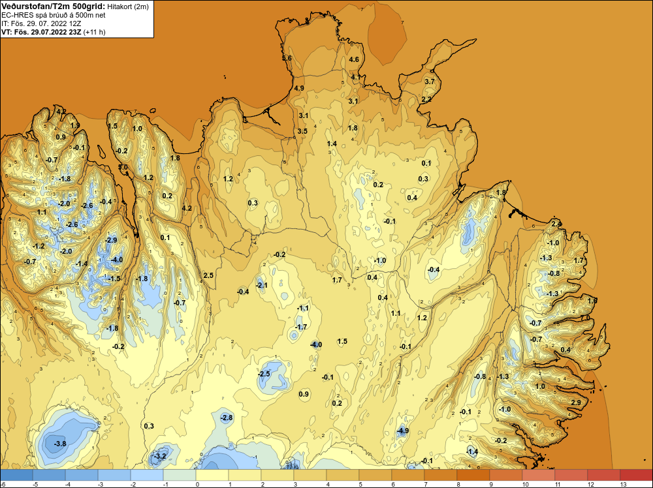Click the -1.5 temperature value
653x488 pixels.
114,279
